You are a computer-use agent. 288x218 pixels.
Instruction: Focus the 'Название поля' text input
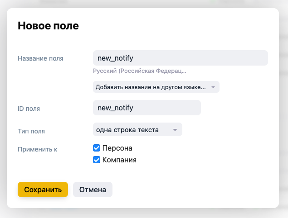click(181, 58)
